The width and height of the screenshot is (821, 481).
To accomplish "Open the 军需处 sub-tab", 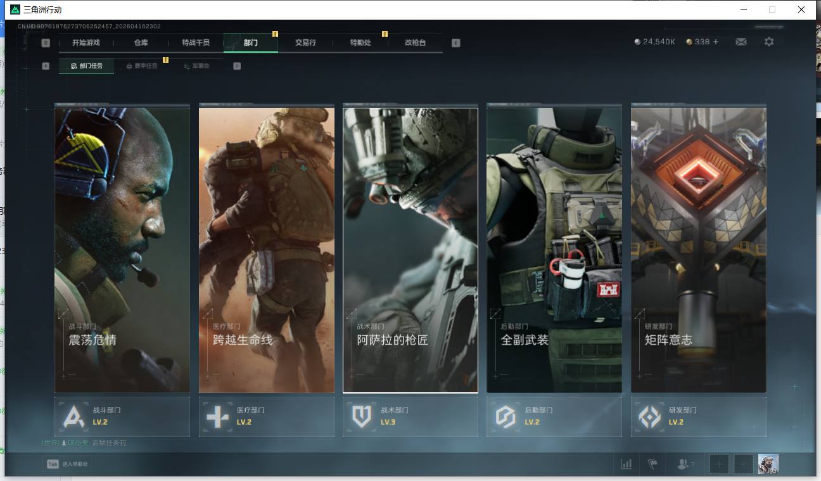I will coord(196,66).
